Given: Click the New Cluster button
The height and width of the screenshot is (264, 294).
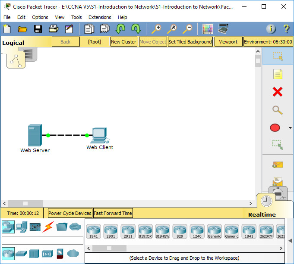Looking at the screenshot, I should (x=124, y=42).
